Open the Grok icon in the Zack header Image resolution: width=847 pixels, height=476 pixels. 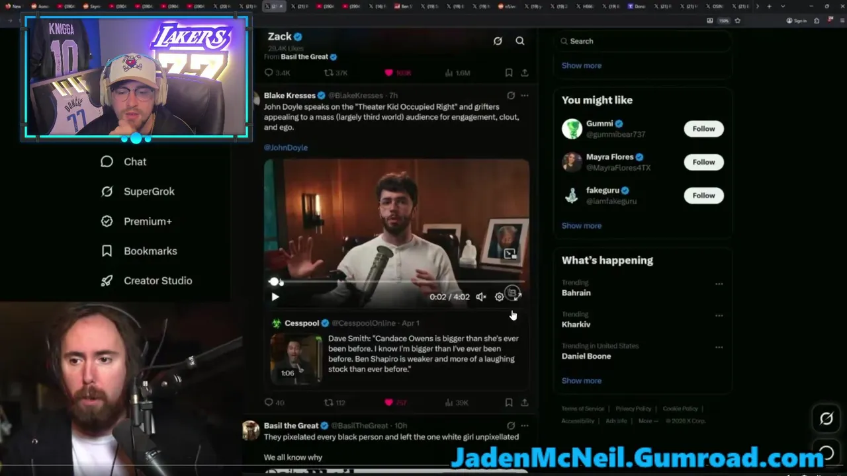point(498,41)
